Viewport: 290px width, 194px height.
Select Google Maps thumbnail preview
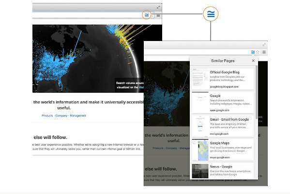(x=200, y=150)
